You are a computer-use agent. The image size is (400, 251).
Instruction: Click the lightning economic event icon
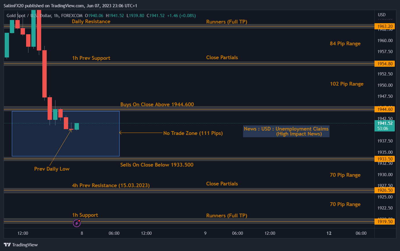point(77,223)
